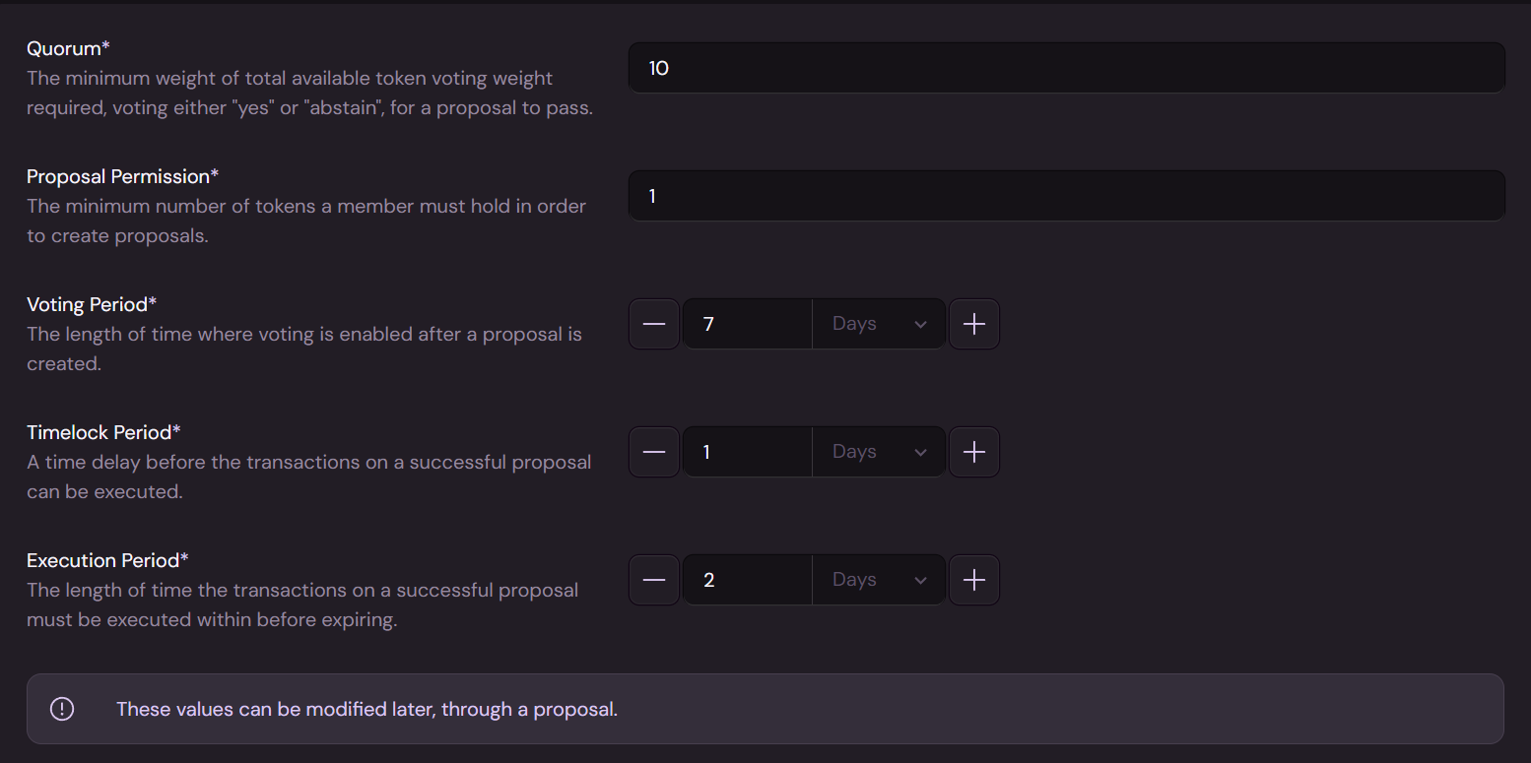
Task: Open the Execution Period Days unit dropdown
Action: click(x=879, y=580)
